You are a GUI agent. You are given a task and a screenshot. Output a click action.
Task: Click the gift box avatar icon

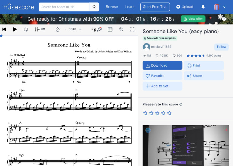click(216, 7)
